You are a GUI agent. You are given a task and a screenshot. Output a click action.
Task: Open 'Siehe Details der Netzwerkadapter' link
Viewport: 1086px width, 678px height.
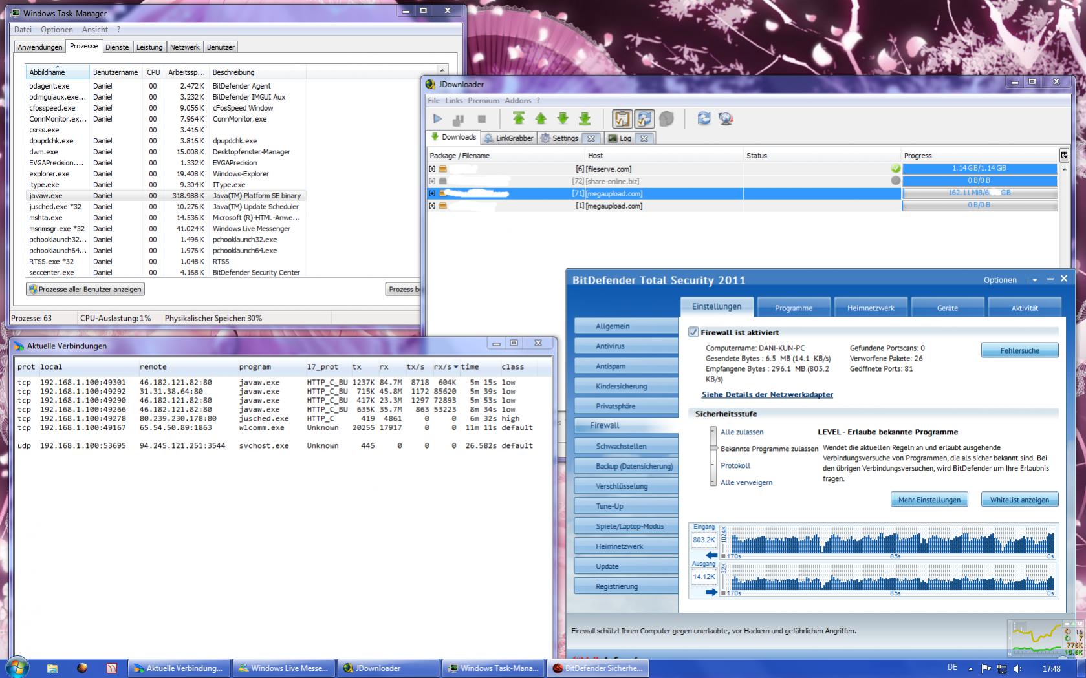[767, 395]
